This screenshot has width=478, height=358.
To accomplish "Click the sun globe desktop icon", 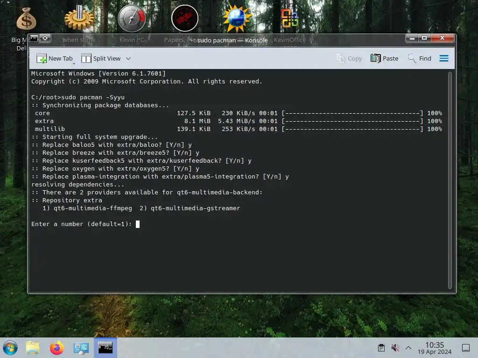I will click(237, 18).
